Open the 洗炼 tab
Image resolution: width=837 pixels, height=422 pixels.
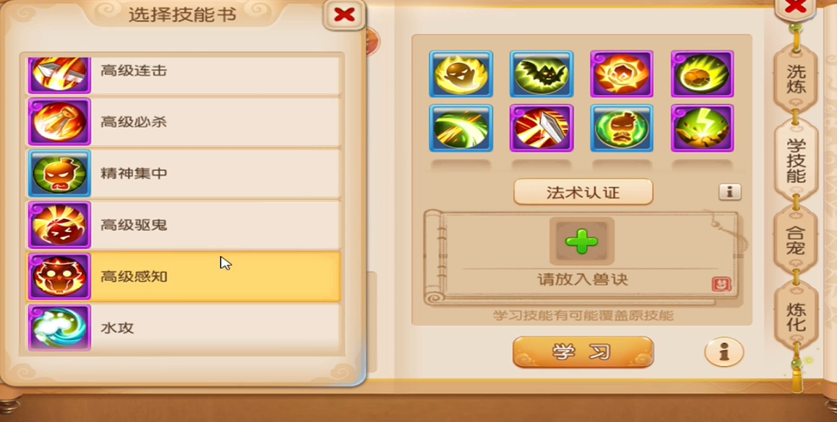pos(796,80)
